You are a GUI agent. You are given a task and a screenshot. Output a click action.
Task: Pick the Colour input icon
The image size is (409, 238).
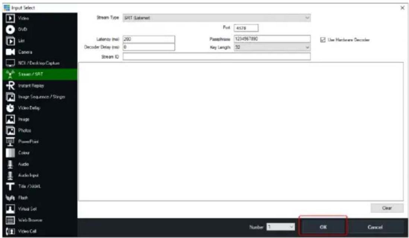(10, 153)
